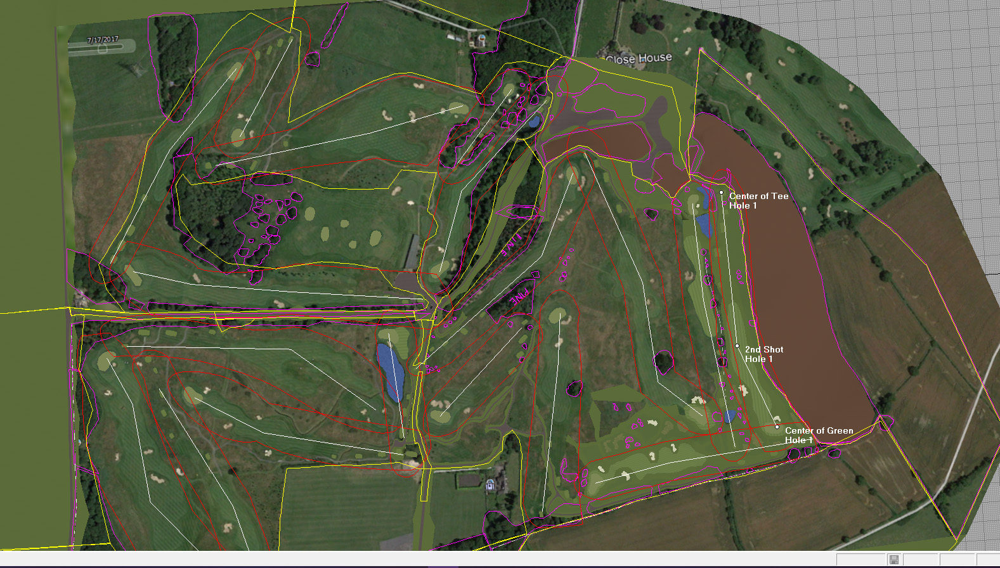Select the brown shaded region below Close House
Viewport: 1000px width, 568px height.
[x=596, y=143]
